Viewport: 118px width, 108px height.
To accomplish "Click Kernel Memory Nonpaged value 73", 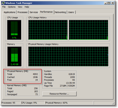I will click(x=36, y=94).
